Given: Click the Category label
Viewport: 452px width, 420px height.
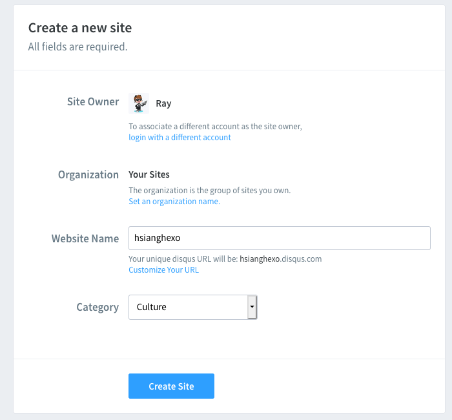Looking at the screenshot, I should [98, 307].
